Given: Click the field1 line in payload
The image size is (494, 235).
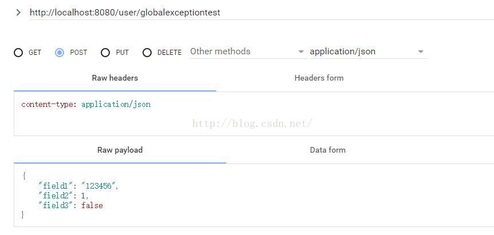Looking at the screenshot, I should (x=78, y=186).
